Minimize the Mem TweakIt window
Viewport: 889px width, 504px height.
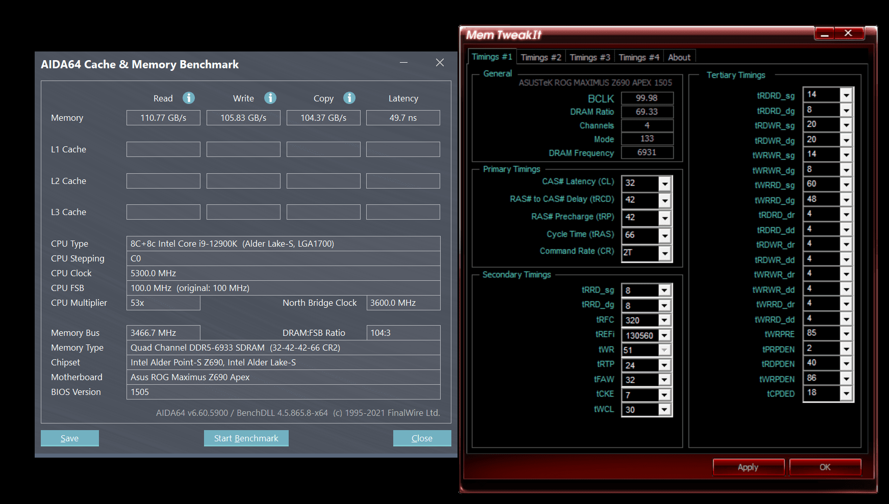tap(824, 34)
